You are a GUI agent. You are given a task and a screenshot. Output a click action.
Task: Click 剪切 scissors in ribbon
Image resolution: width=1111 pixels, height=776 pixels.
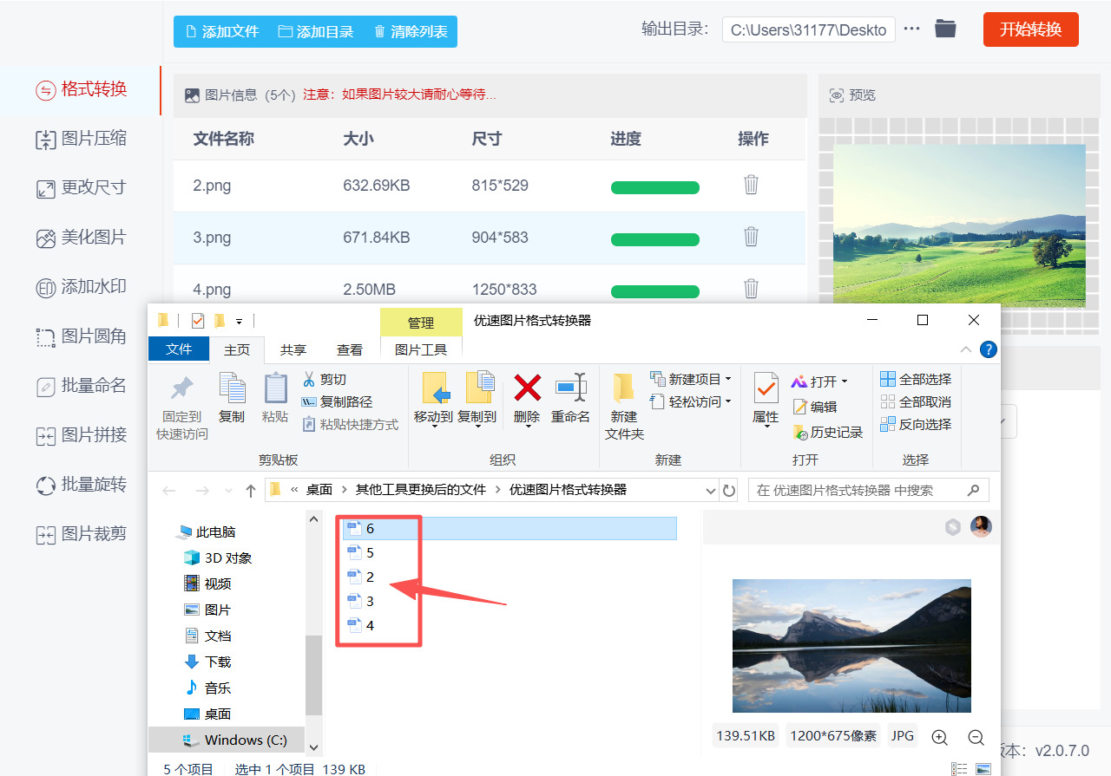[324, 380]
